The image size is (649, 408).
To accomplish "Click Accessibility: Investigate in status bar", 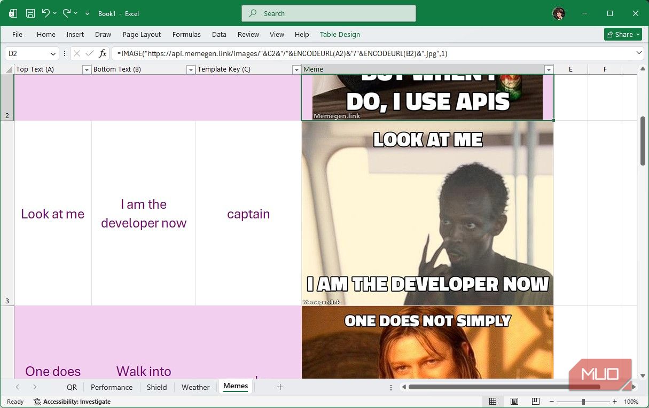I will [72, 402].
